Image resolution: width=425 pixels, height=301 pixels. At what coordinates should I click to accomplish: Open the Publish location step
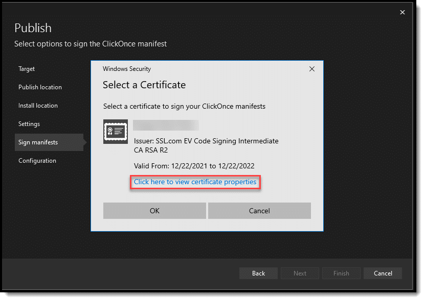pos(40,87)
